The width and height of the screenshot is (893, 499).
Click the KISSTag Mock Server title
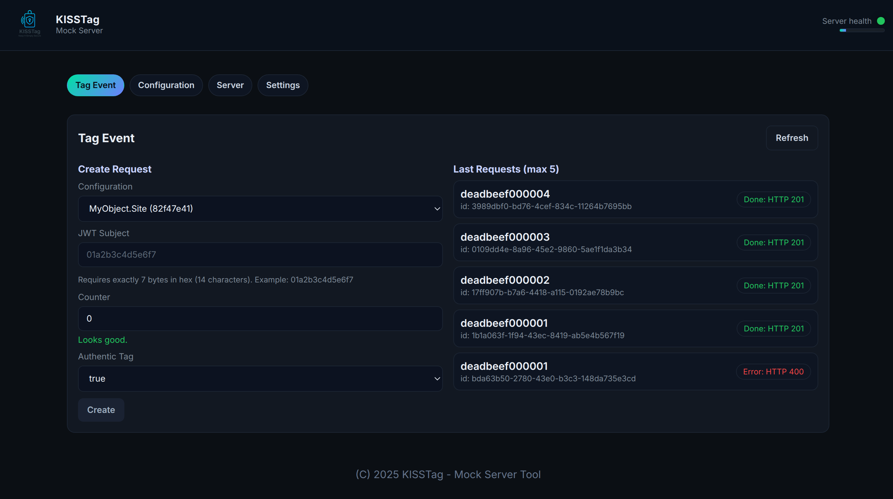pyautogui.click(x=79, y=24)
